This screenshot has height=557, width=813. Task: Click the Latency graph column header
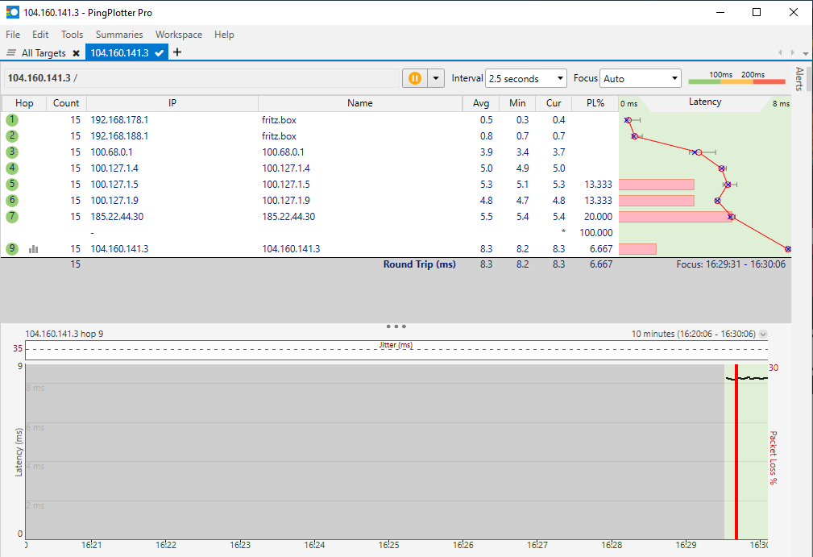click(705, 102)
